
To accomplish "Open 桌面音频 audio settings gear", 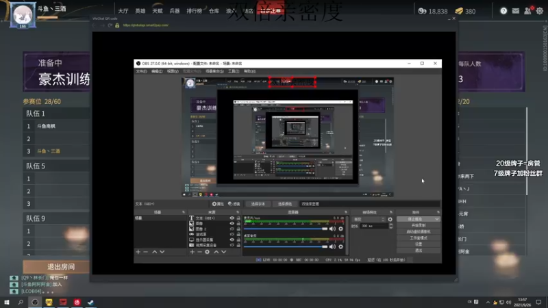I will (x=340, y=246).
